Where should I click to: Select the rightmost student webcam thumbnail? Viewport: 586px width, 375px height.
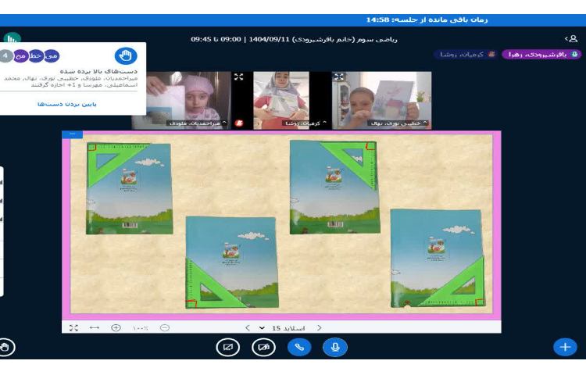[x=383, y=99]
